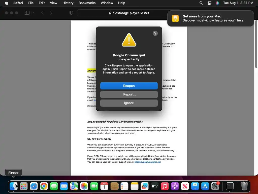
Task: Open Messages app in Dock
Action: tap(54, 186)
